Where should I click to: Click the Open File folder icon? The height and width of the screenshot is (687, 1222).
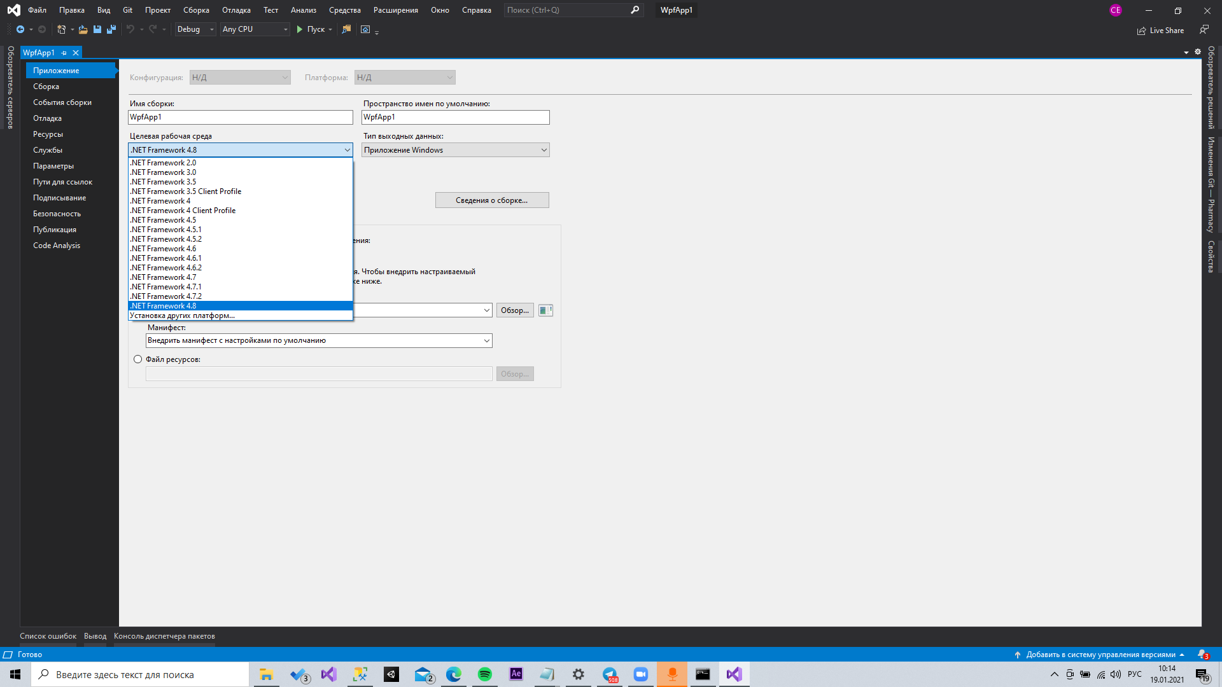83,29
